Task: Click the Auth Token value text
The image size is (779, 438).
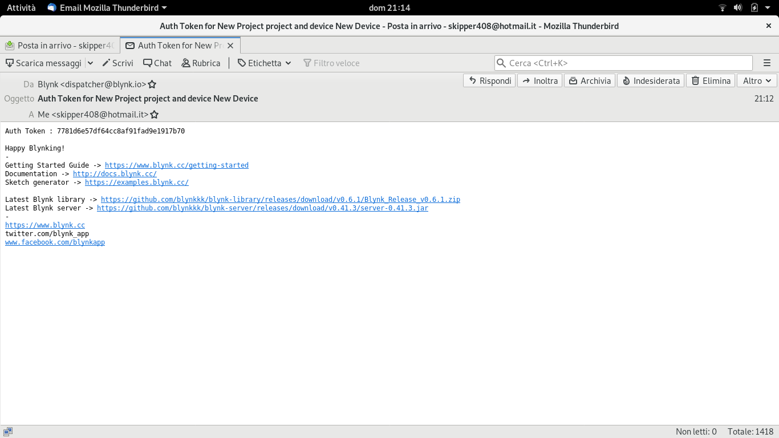Action: (121, 131)
